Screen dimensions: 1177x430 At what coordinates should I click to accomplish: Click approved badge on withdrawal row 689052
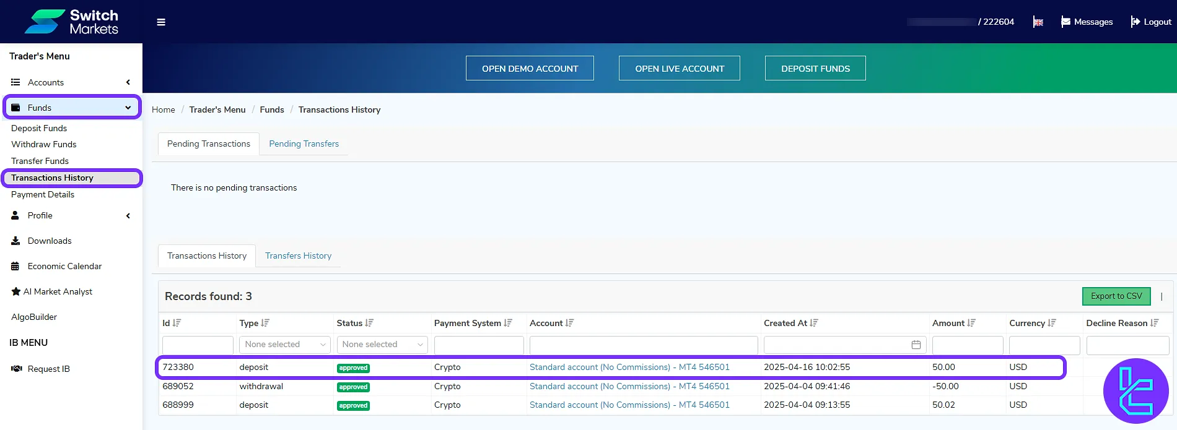tap(353, 387)
